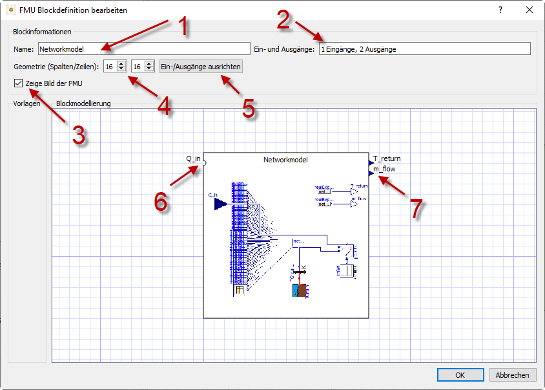
Task: Click the Q_in label next to block
Action: (193, 158)
